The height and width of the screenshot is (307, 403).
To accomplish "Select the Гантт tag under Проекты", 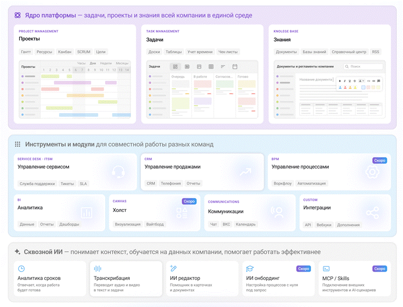I will 26,52.
